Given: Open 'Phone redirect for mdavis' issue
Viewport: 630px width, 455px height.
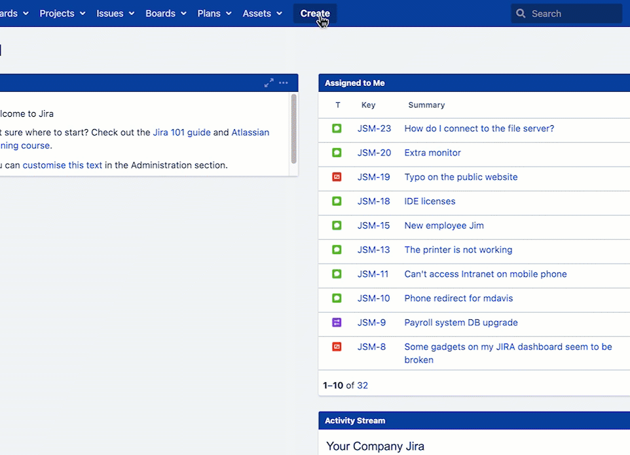Looking at the screenshot, I should click(x=458, y=298).
